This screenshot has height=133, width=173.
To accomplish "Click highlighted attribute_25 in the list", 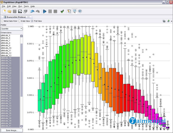I will tap(10, 86).
